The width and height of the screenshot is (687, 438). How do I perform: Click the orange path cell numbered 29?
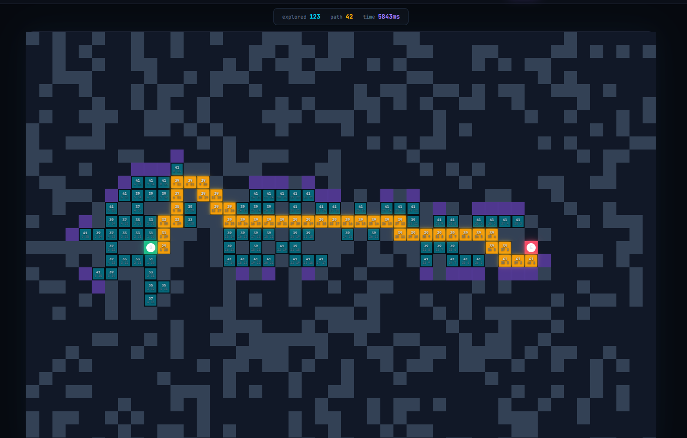pos(163,247)
